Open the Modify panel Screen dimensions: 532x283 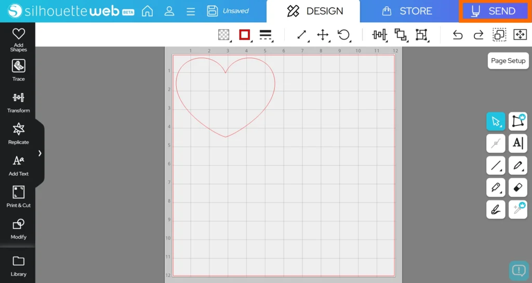(19, 228)
